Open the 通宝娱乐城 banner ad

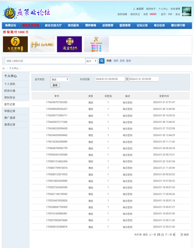click(x=69, y=44)
